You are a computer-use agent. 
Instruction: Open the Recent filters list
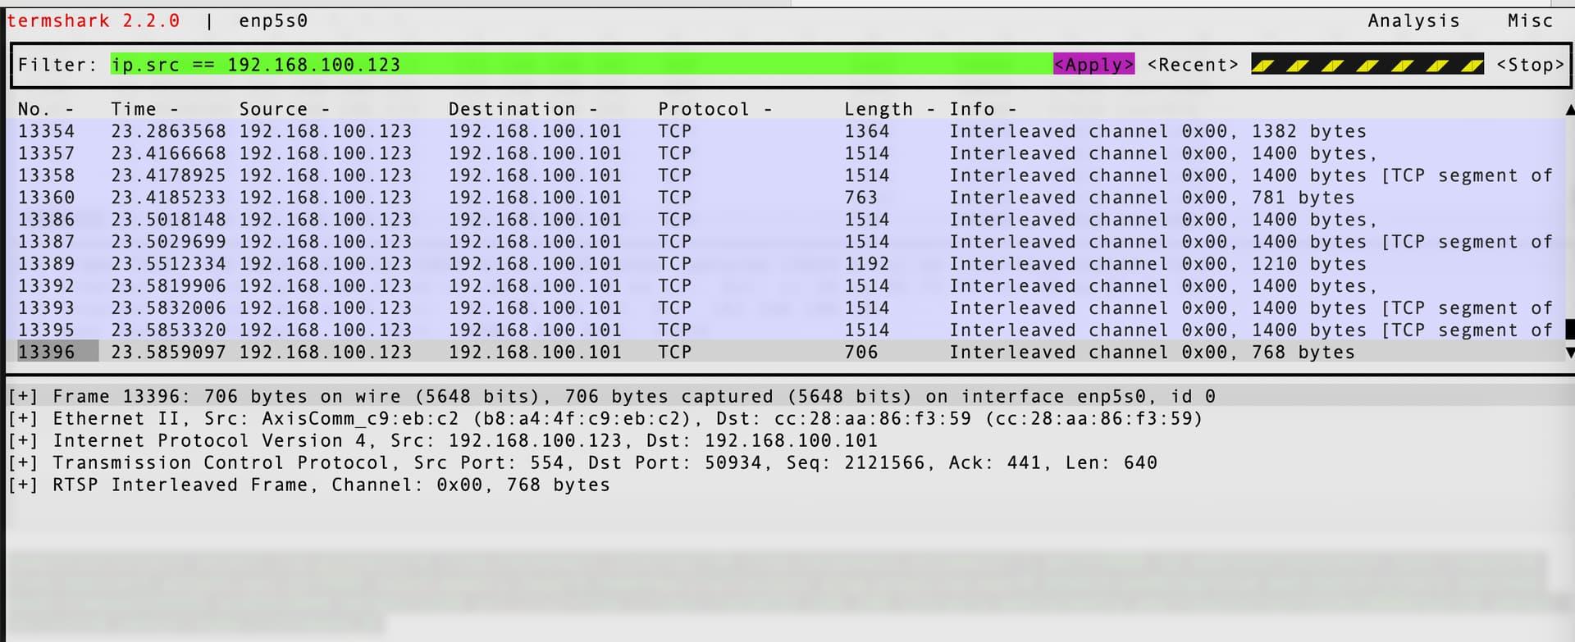(x=1193, y=65)
